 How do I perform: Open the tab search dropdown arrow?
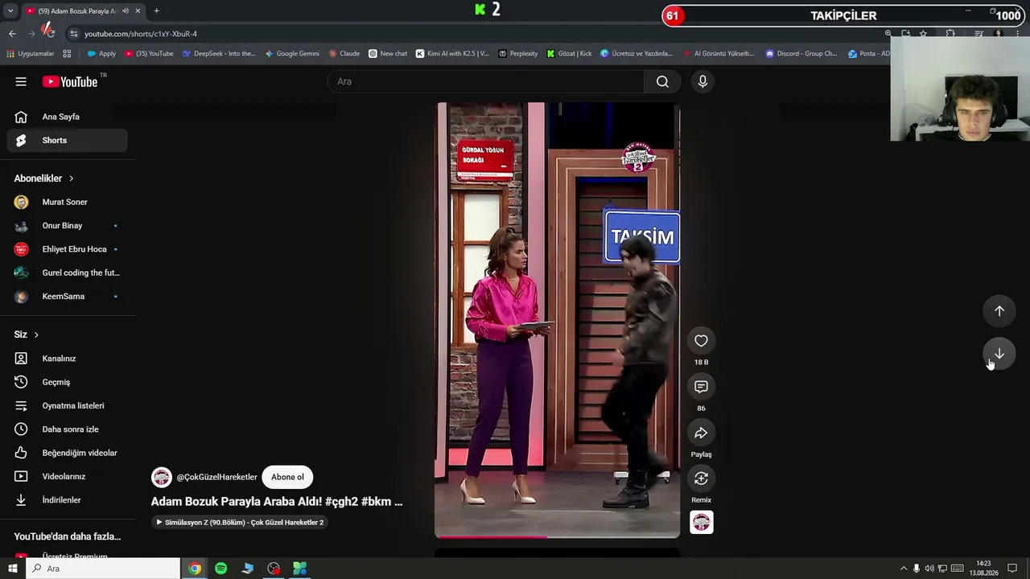[10, 11]
